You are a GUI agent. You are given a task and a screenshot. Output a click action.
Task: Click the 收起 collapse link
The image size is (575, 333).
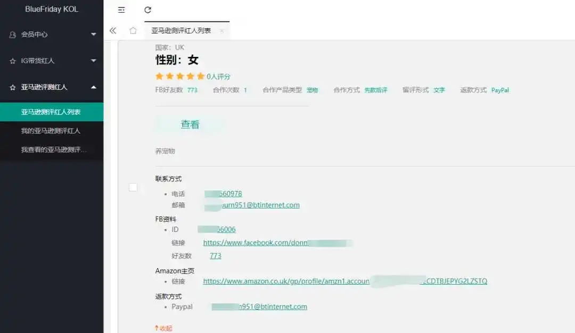tap(163, 328)
